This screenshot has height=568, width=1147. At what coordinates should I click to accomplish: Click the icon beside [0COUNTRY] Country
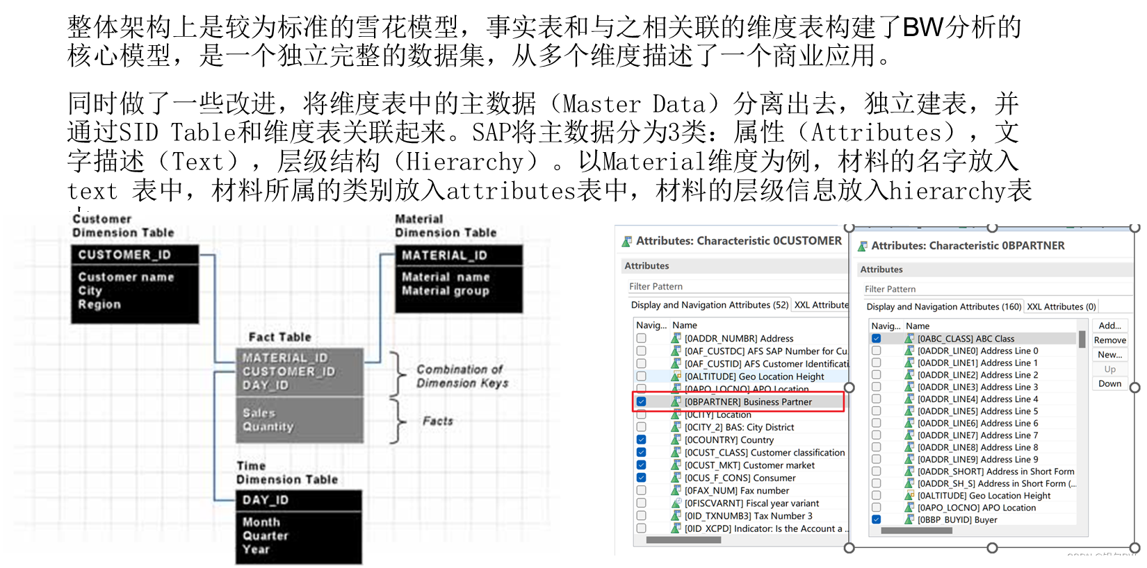pyautogui.click(x=675, y=440)
